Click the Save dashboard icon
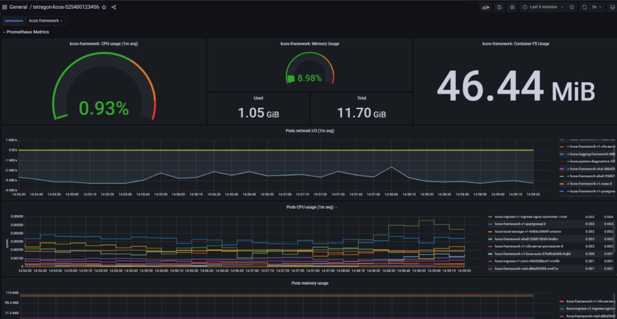 point(499,7)
